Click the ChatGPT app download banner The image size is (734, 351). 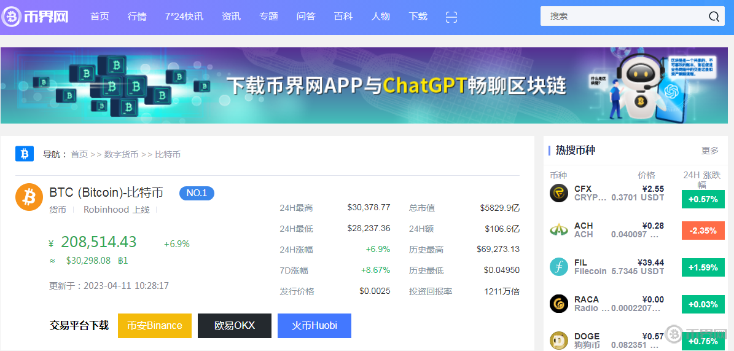tap(364, 85)
